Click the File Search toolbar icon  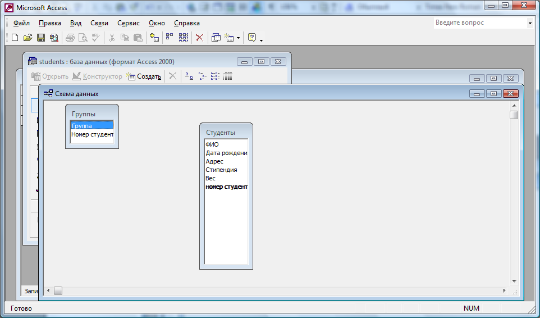point(54,38)
